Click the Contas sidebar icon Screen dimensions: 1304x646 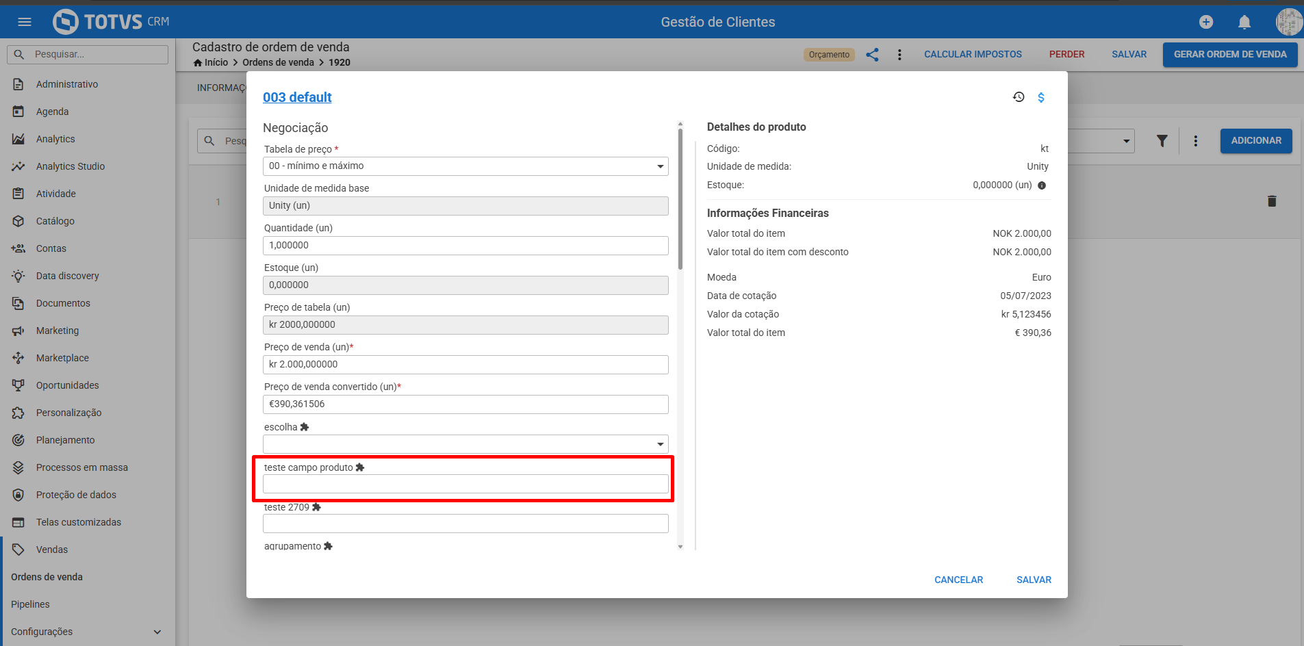[x=18, y=248]
